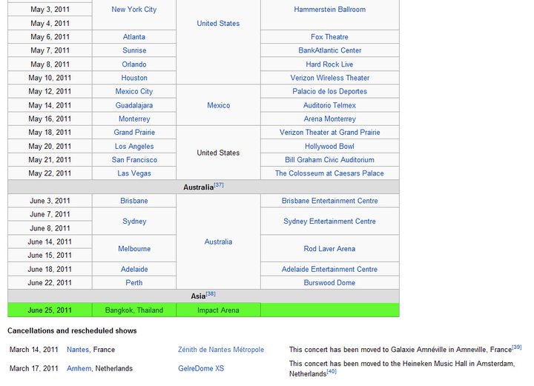Click the May 6, 2011 date cell
534x386 pixels.
coord(50,37)
